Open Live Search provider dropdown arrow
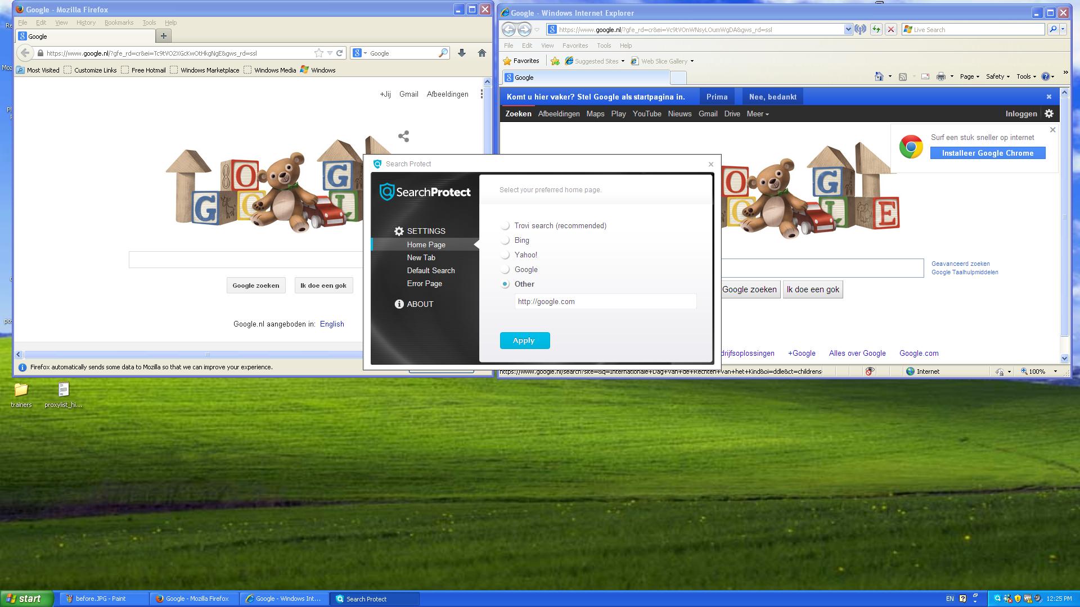This screenshot has width=1080, height=607. click(x=1063, y=30)
